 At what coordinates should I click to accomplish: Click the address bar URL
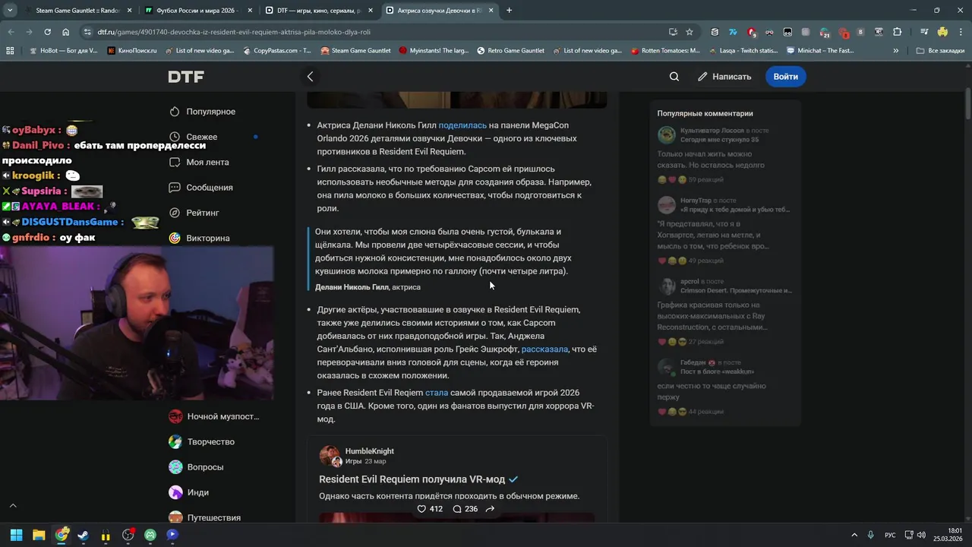click(234, 32)
